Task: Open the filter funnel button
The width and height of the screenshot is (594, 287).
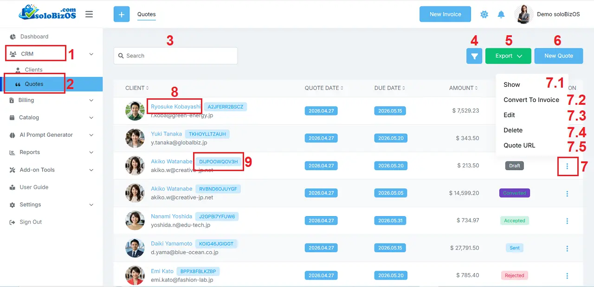Action: click(x=474, y=56)
